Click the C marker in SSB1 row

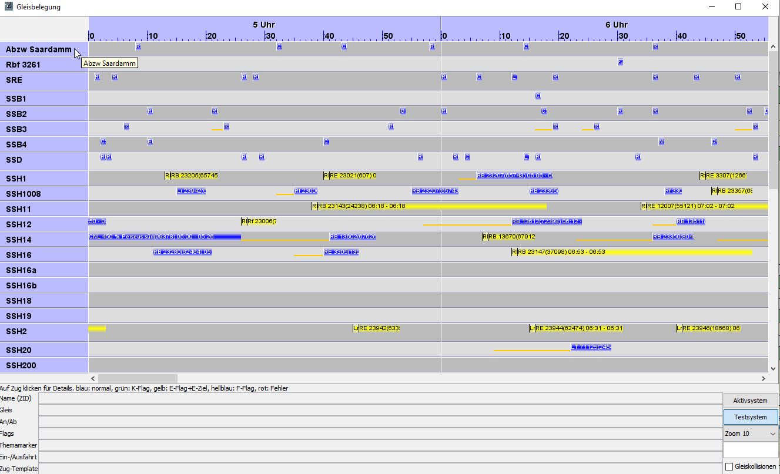(x=538, y=96)
